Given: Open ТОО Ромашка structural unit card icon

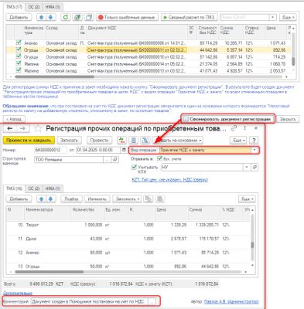Looking at the screenshot, I should pos(115,160).
